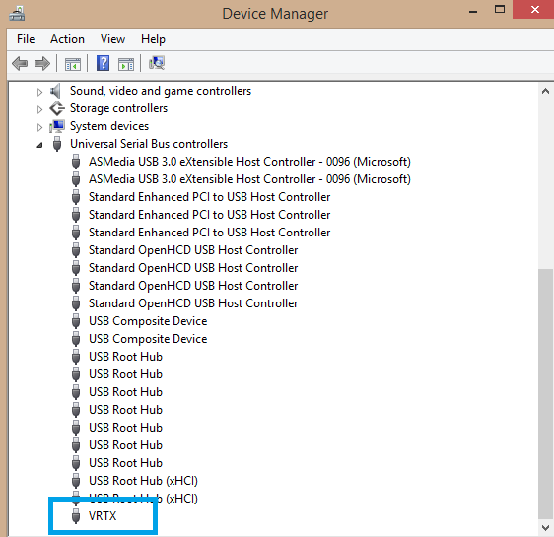The width and height of the screenshot is (554, 537).
Task: Click the scrollbar down arrow
Action: [x=545, y=528]
